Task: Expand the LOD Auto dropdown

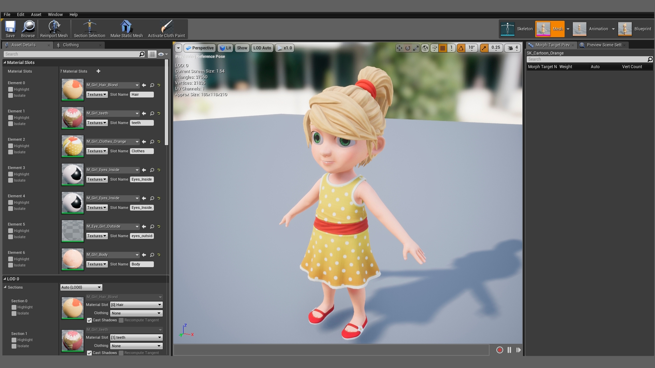Action: click(262, 48)
